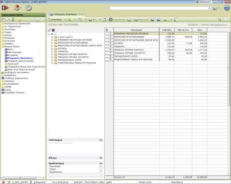
Task: Select grid row 8 ΠΑΡΑΔΟΣΙΑΚΟΣ ΧΟΡΟΣ
Action: coord(156,56)
